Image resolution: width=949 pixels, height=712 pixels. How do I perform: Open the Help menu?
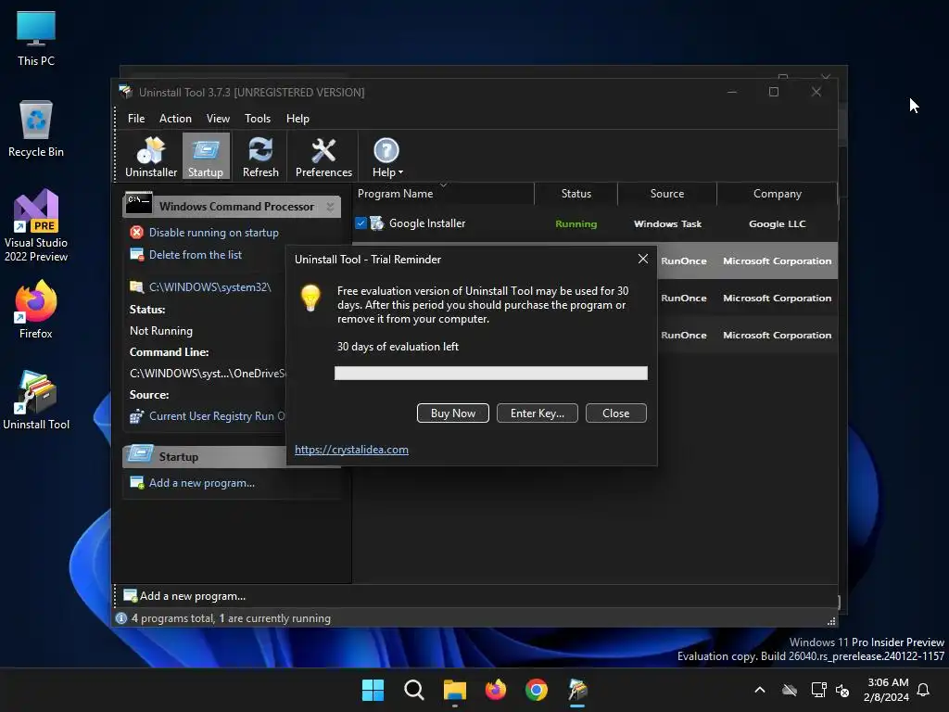coord(297,119)
